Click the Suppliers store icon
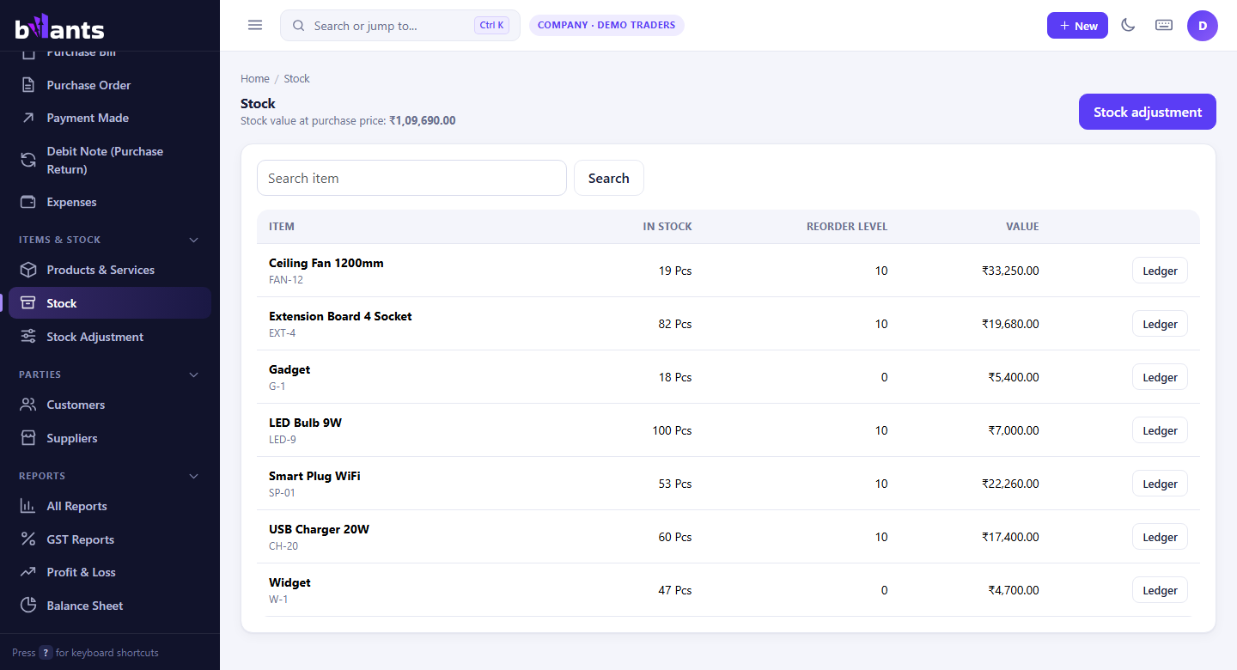1237x670 pixels. tap(28, 438)
